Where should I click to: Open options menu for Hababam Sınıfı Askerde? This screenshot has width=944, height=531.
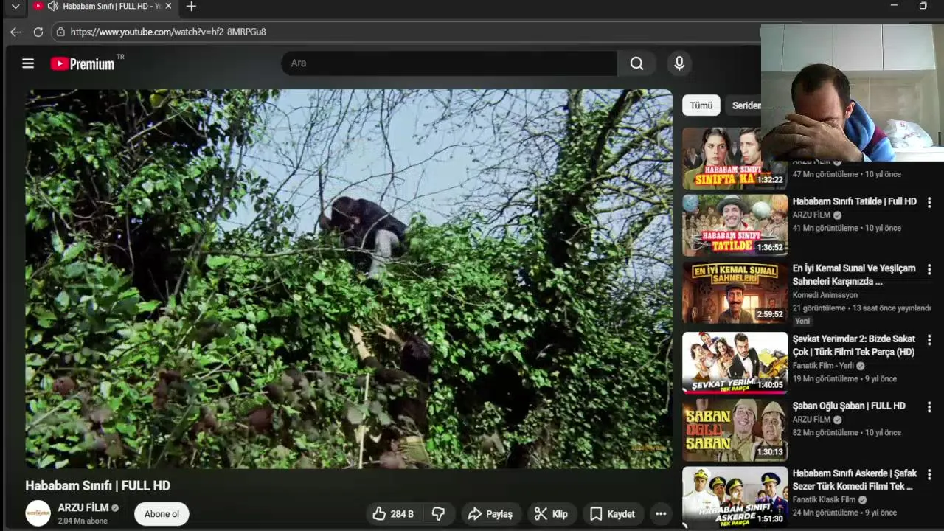pos(929,474)
